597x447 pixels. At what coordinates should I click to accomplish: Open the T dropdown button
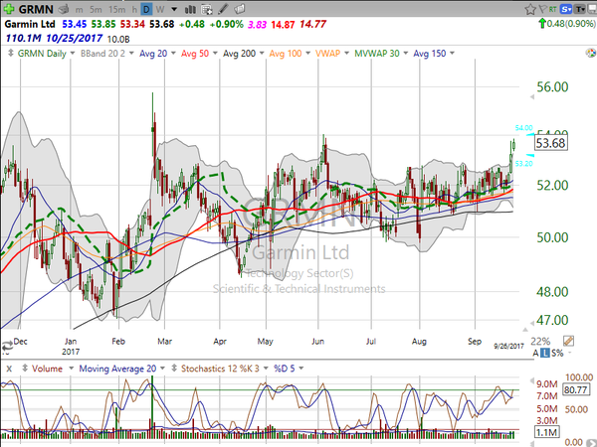click(580, 9)
